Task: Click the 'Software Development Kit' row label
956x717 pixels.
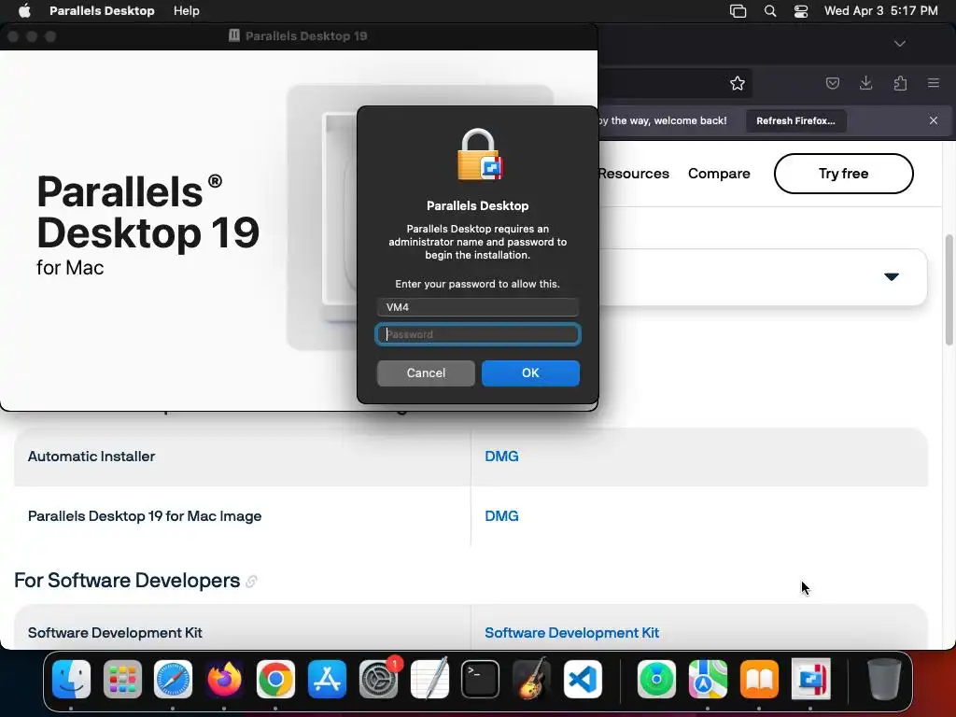Action: pyautogui.click(x=115, y=633)
